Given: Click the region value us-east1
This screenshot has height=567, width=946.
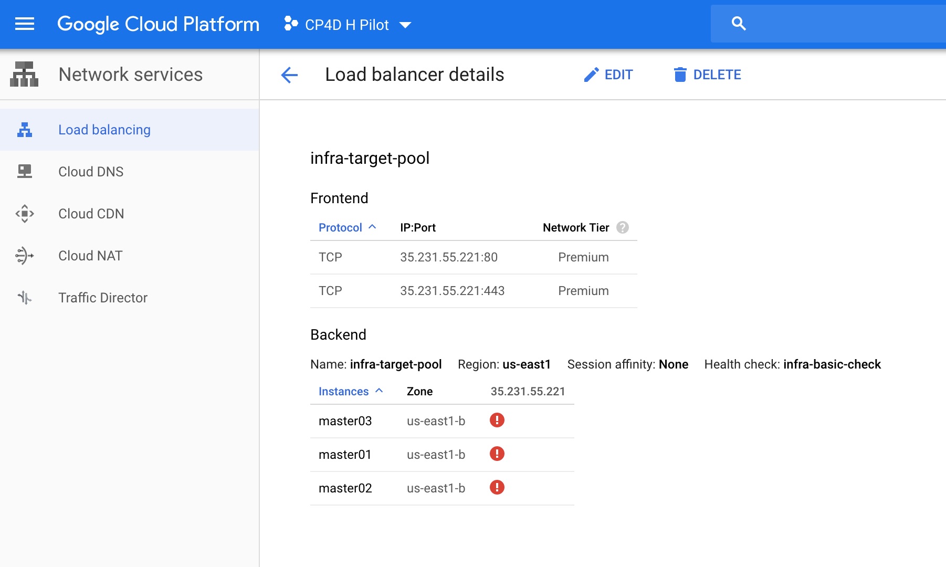Looking at the screenshot, I should point(527,364).
